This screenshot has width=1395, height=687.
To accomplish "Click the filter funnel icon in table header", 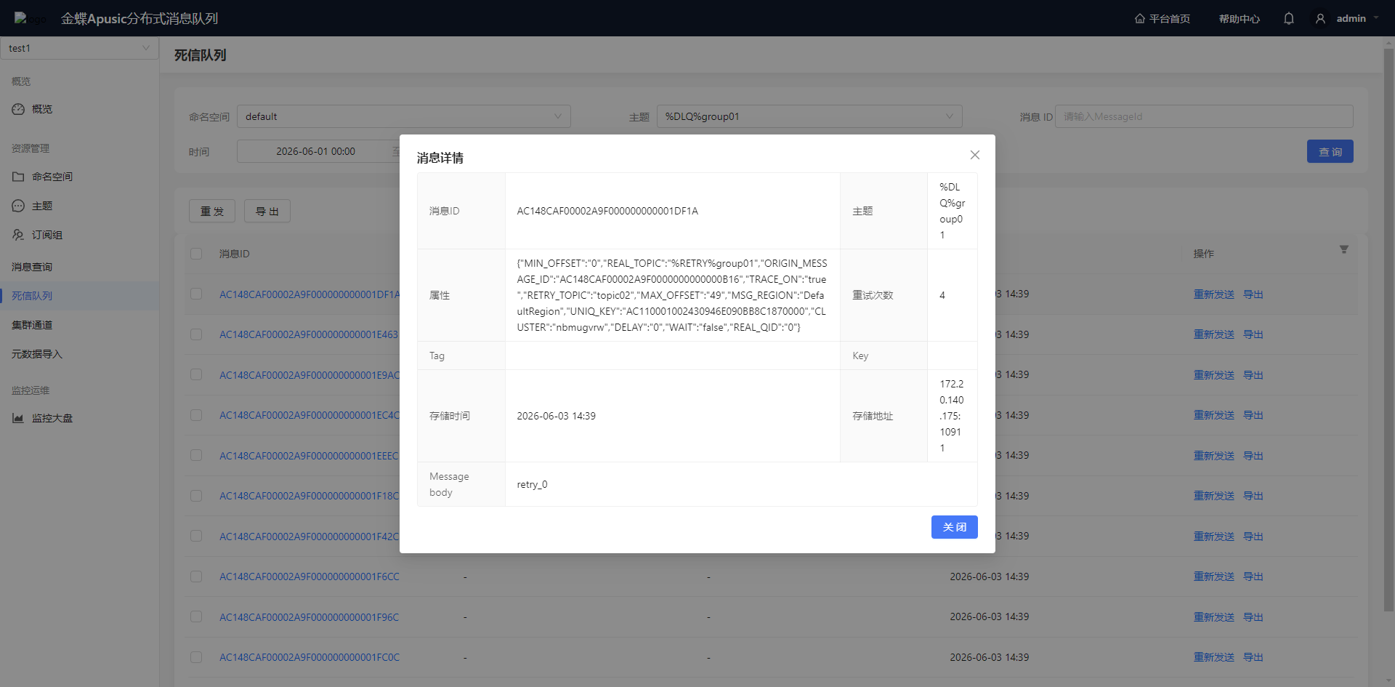I will click(1344, 249).
